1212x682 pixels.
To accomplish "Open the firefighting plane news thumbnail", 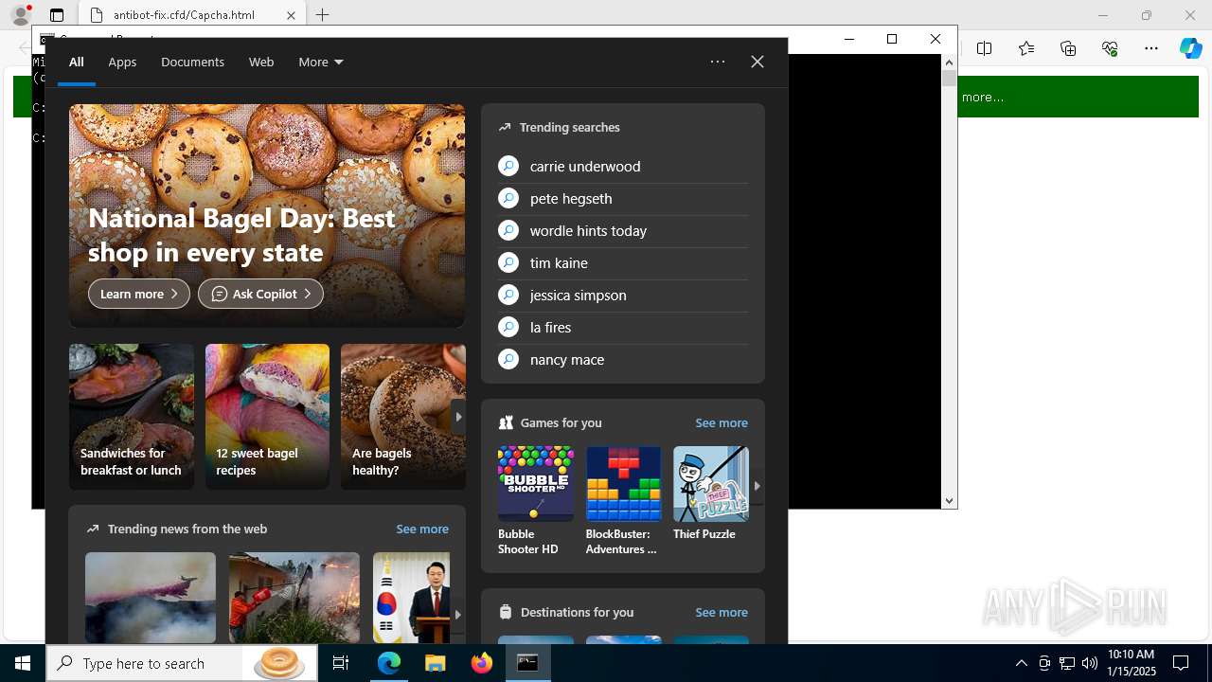I will point(151,598).
